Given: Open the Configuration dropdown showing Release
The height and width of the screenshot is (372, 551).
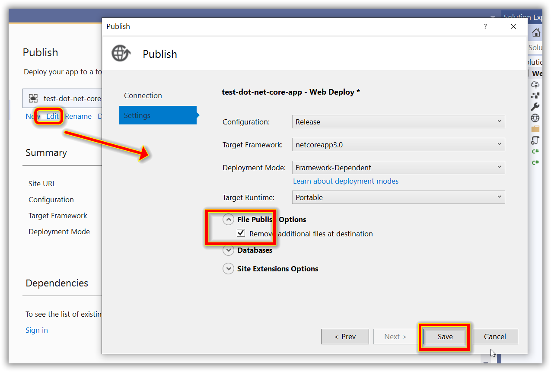Looking at the screenshot, I should [398, 122].
